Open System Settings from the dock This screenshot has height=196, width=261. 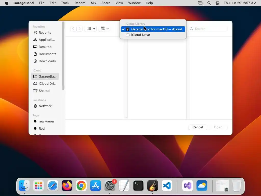[110, 186]
